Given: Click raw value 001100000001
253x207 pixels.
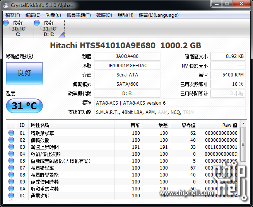Looking at the screenshot, I should pos(221,147).
